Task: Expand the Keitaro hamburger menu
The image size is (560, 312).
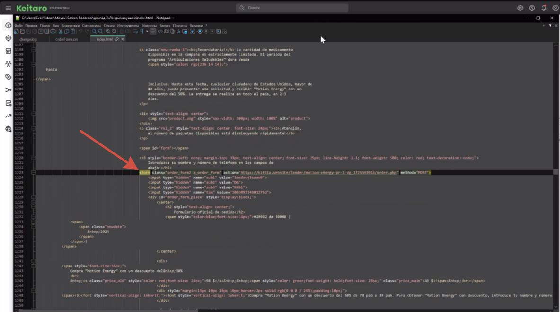Action: [x=8, y=8]
